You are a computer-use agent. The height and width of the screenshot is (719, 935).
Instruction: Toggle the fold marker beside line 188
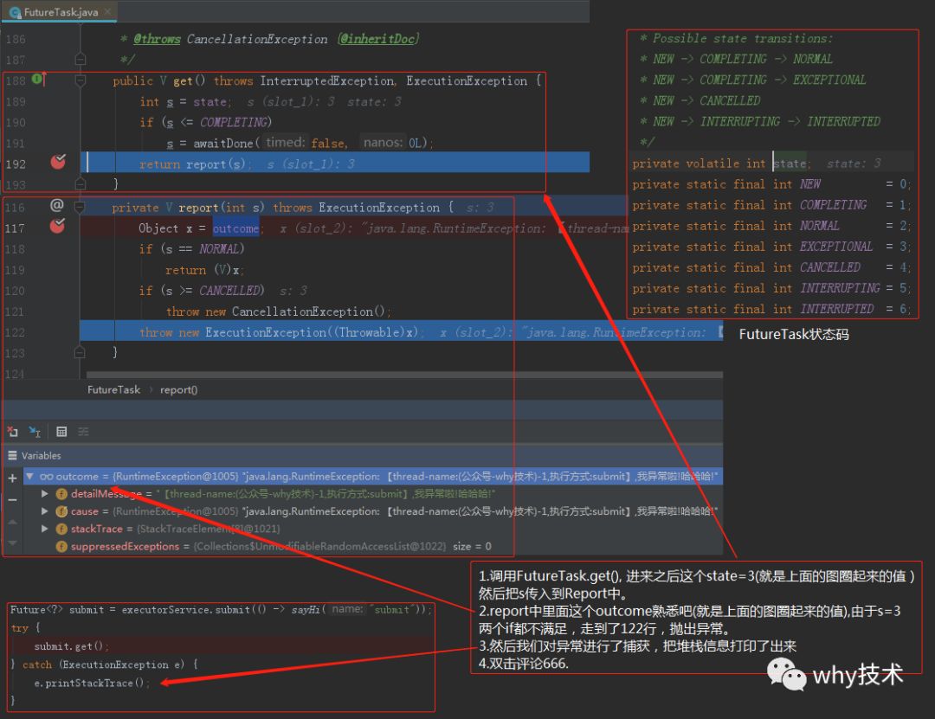pos(81,80)
